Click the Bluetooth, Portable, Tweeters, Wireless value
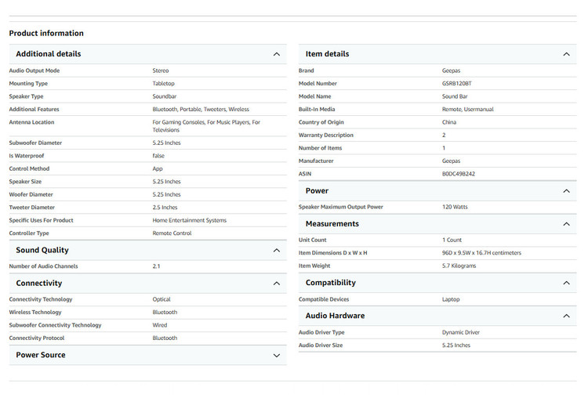This screenshot has width=588, height=416. point(201,110)
